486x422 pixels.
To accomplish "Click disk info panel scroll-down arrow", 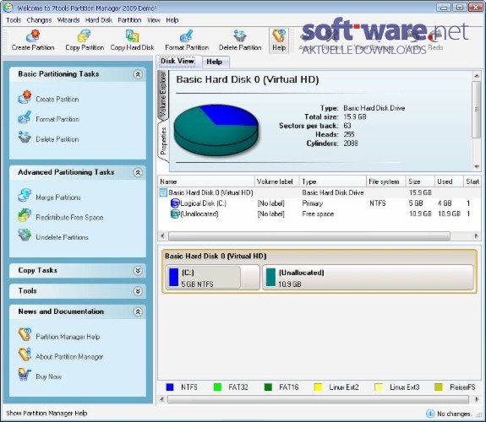I will (x=477, y=166).
